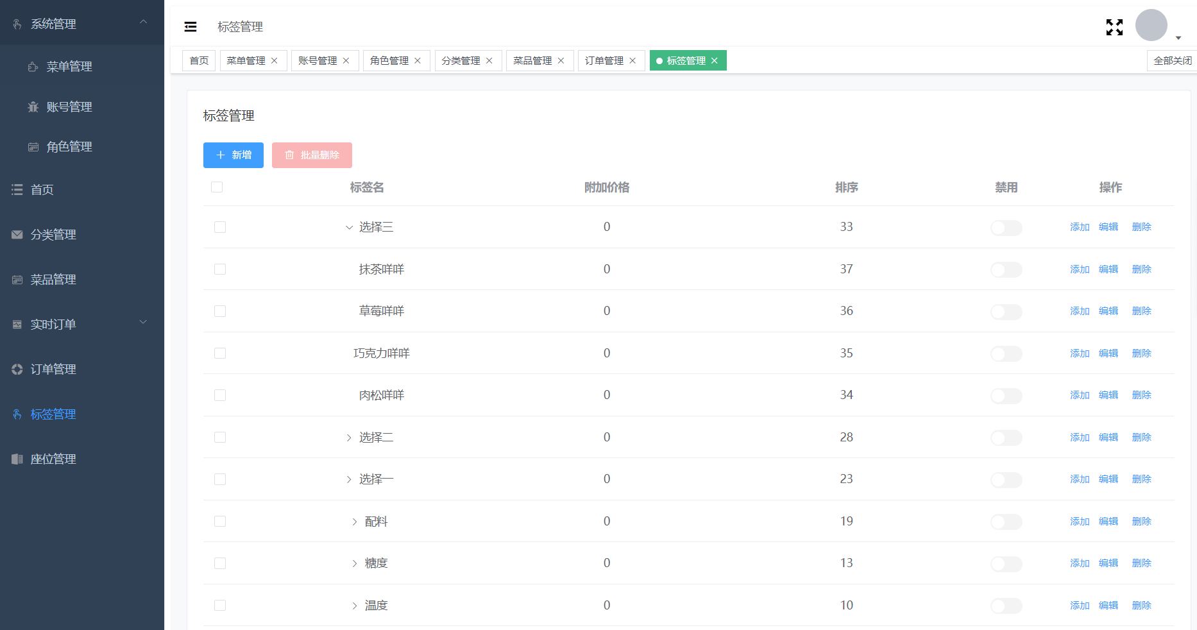Viewport: 1197px width, 630px height.
Task: Close the 菜单管理 tab
Action: [275, 60]
